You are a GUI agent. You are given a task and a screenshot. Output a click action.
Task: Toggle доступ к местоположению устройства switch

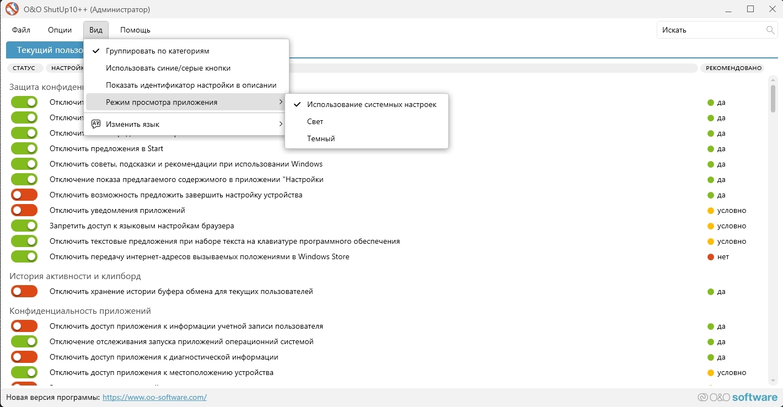click(x=24, y=372)
